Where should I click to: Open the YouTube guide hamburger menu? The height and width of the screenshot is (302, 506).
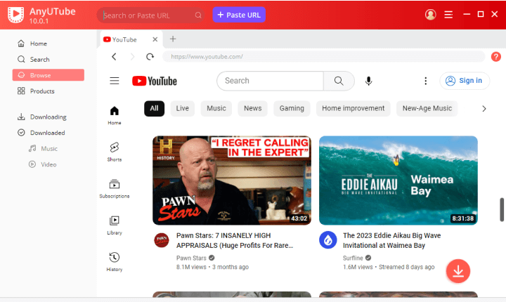click(x=115, y=81)
